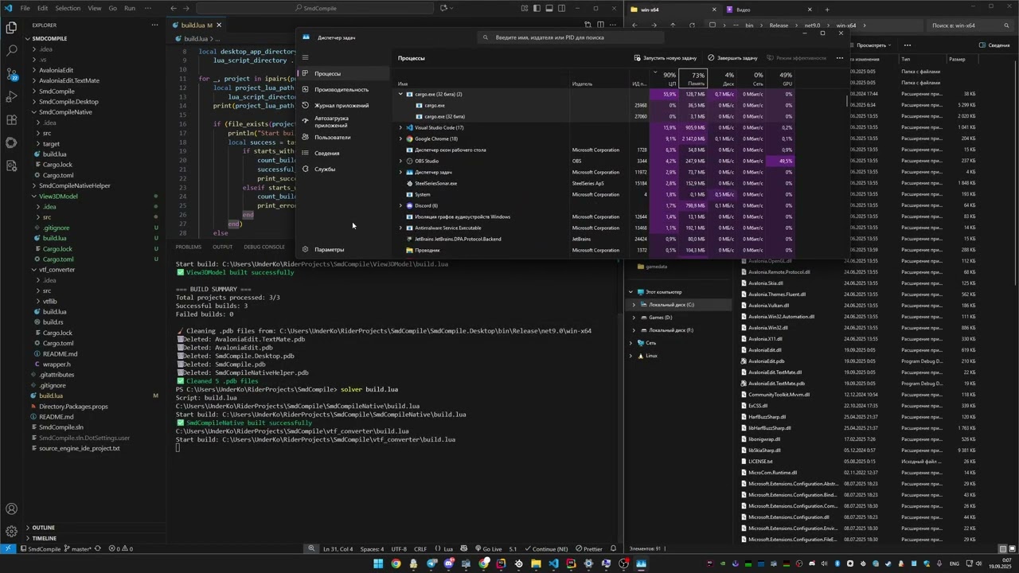Open the Edit menu in VS Code
Image resolution: width=1019 pixels, height=573 pixels.
[x=42, y=8]
